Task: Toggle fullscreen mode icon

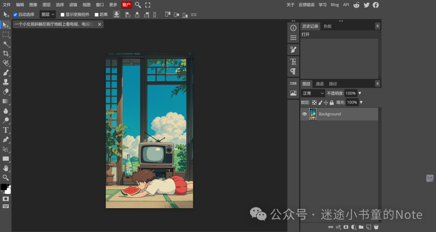Action: click(x=148, y=5)
